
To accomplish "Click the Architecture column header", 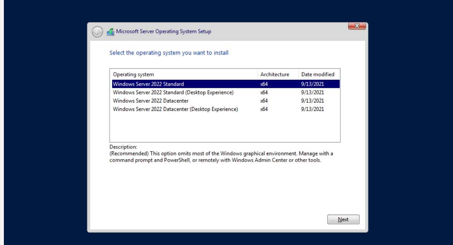I will [275, 74].
